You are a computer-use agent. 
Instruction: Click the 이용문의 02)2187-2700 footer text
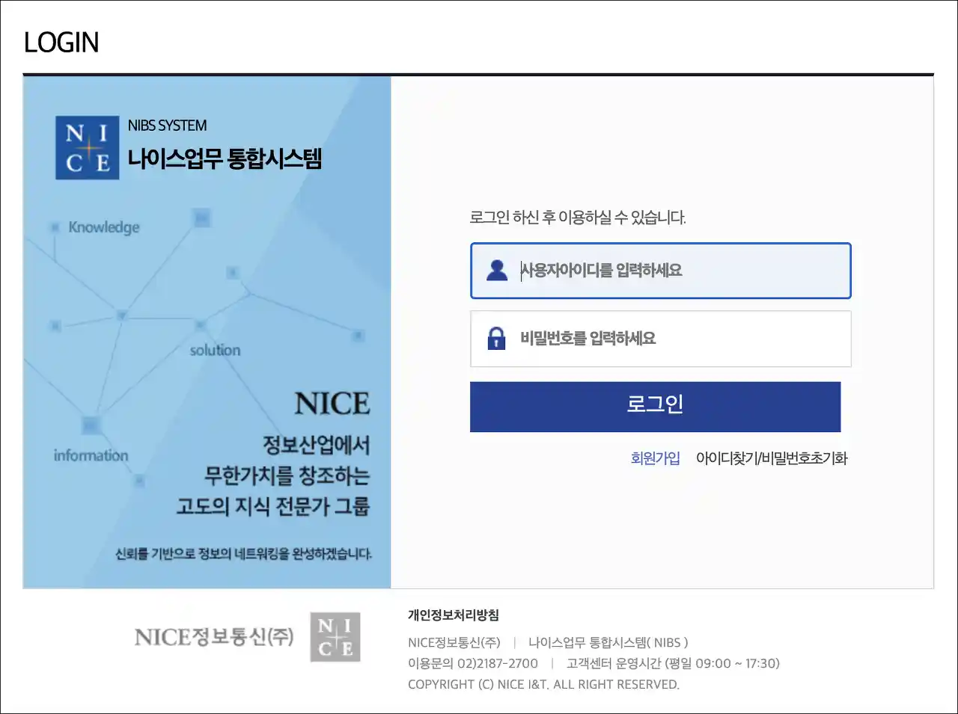[x=473, y=663]
